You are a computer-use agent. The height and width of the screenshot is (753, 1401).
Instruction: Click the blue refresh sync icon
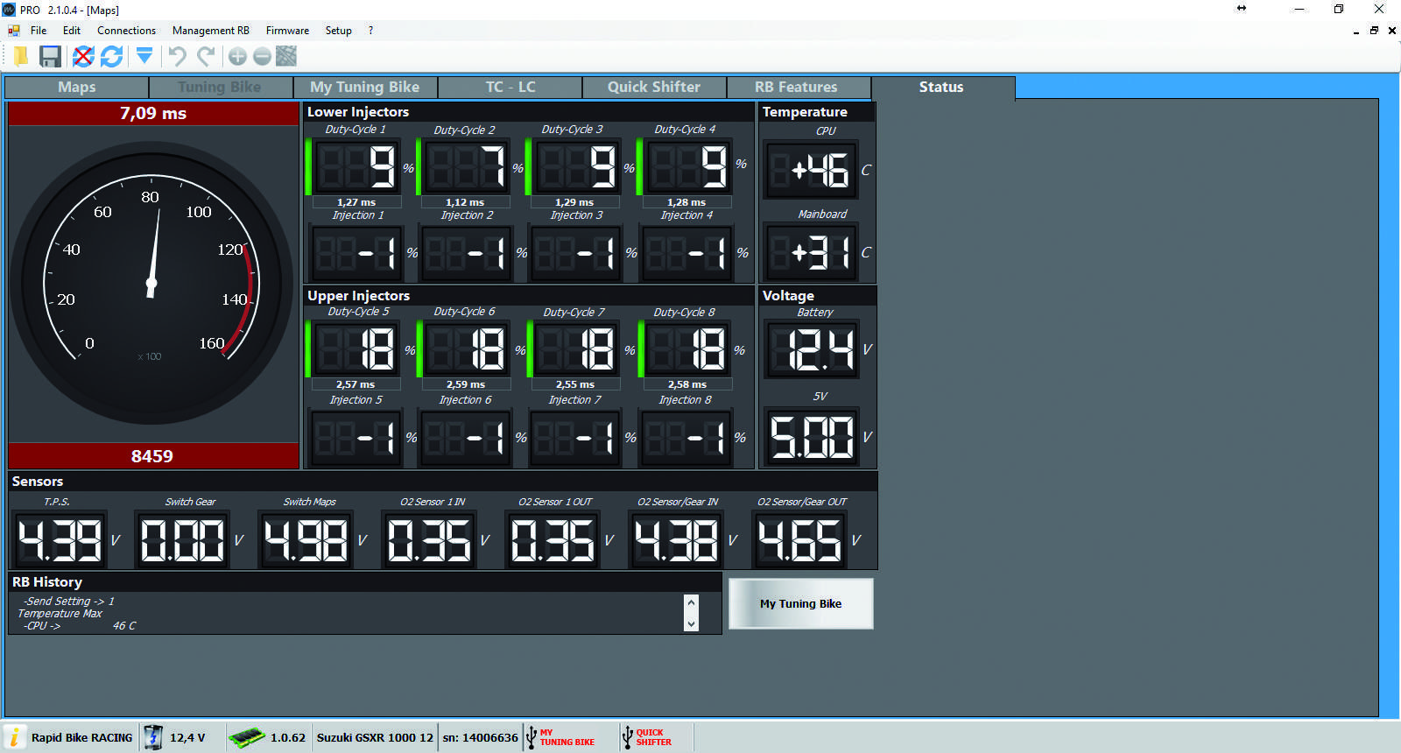click(112, 57)
